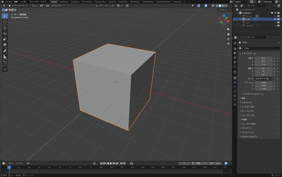This screenshot has height=177, width=282.
Task: Play the animation forward
Action: 111,163
